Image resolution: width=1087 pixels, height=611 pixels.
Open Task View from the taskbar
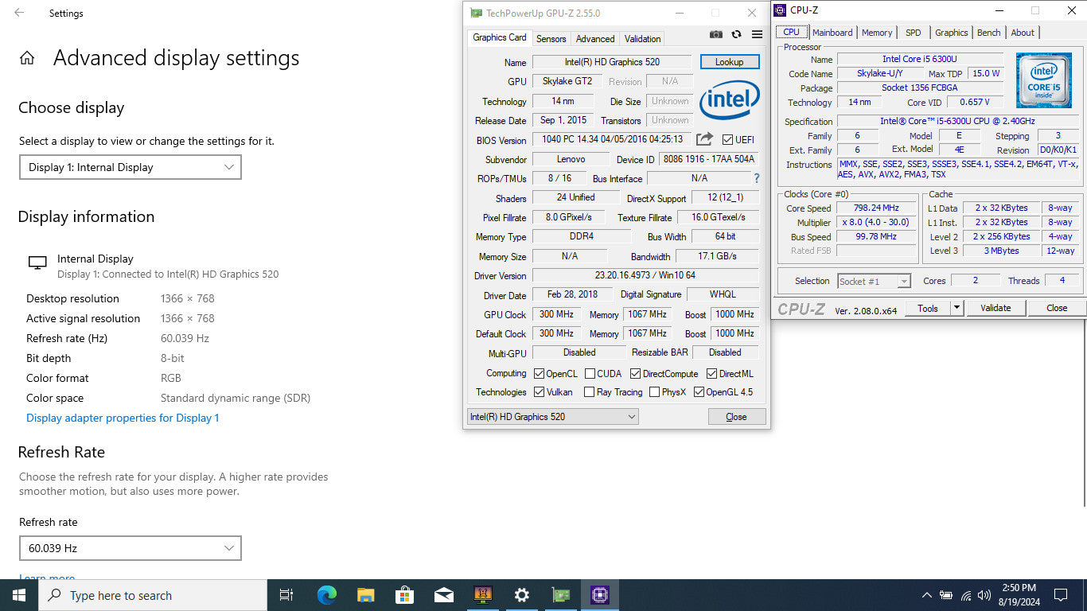pyautogui.click(x=286, y=595)
